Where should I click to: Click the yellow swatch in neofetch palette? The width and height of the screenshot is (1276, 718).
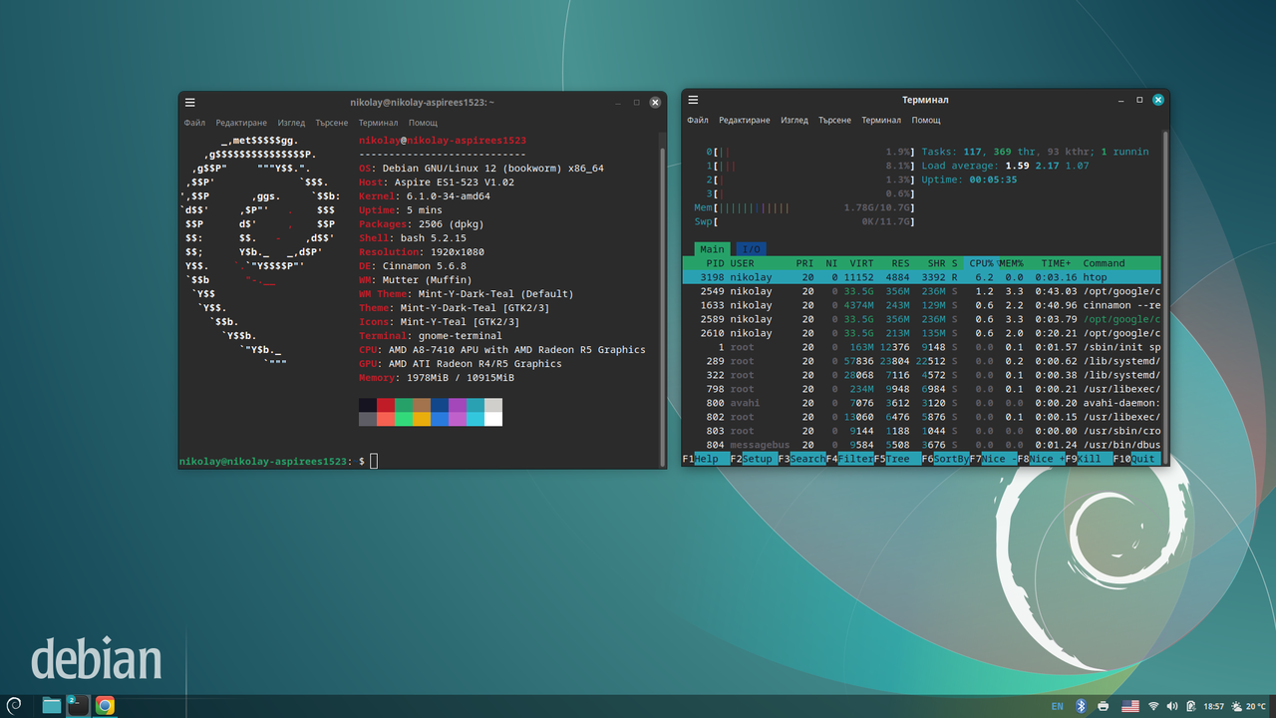point(422,419)
